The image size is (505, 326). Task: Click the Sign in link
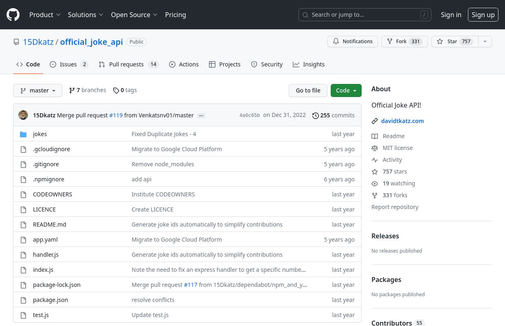click(451, 15)
